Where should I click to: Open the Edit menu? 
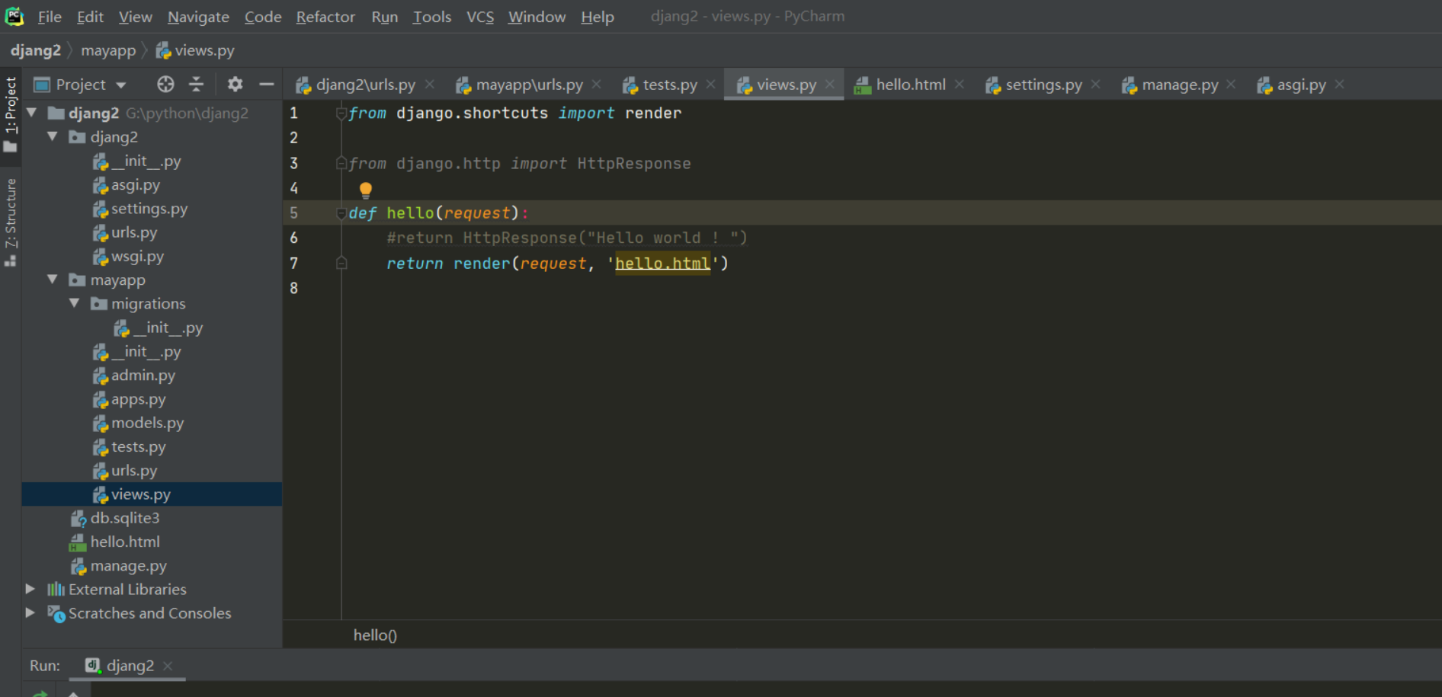click(x=90, y=17)
